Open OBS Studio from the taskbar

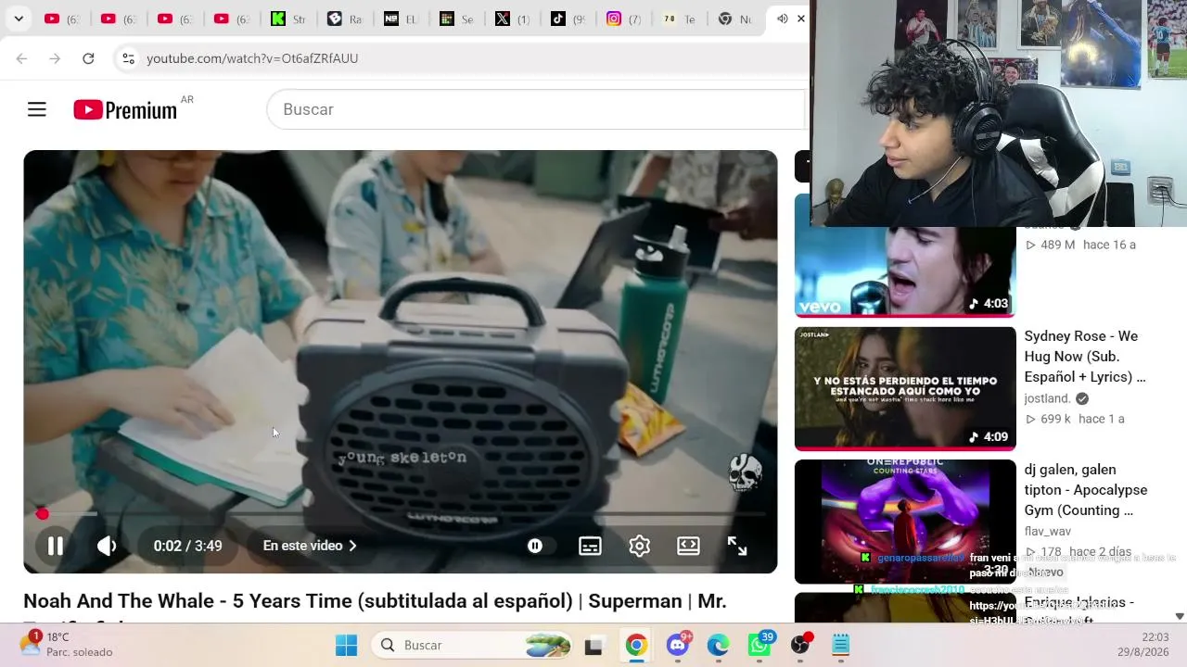coord(800,645)
